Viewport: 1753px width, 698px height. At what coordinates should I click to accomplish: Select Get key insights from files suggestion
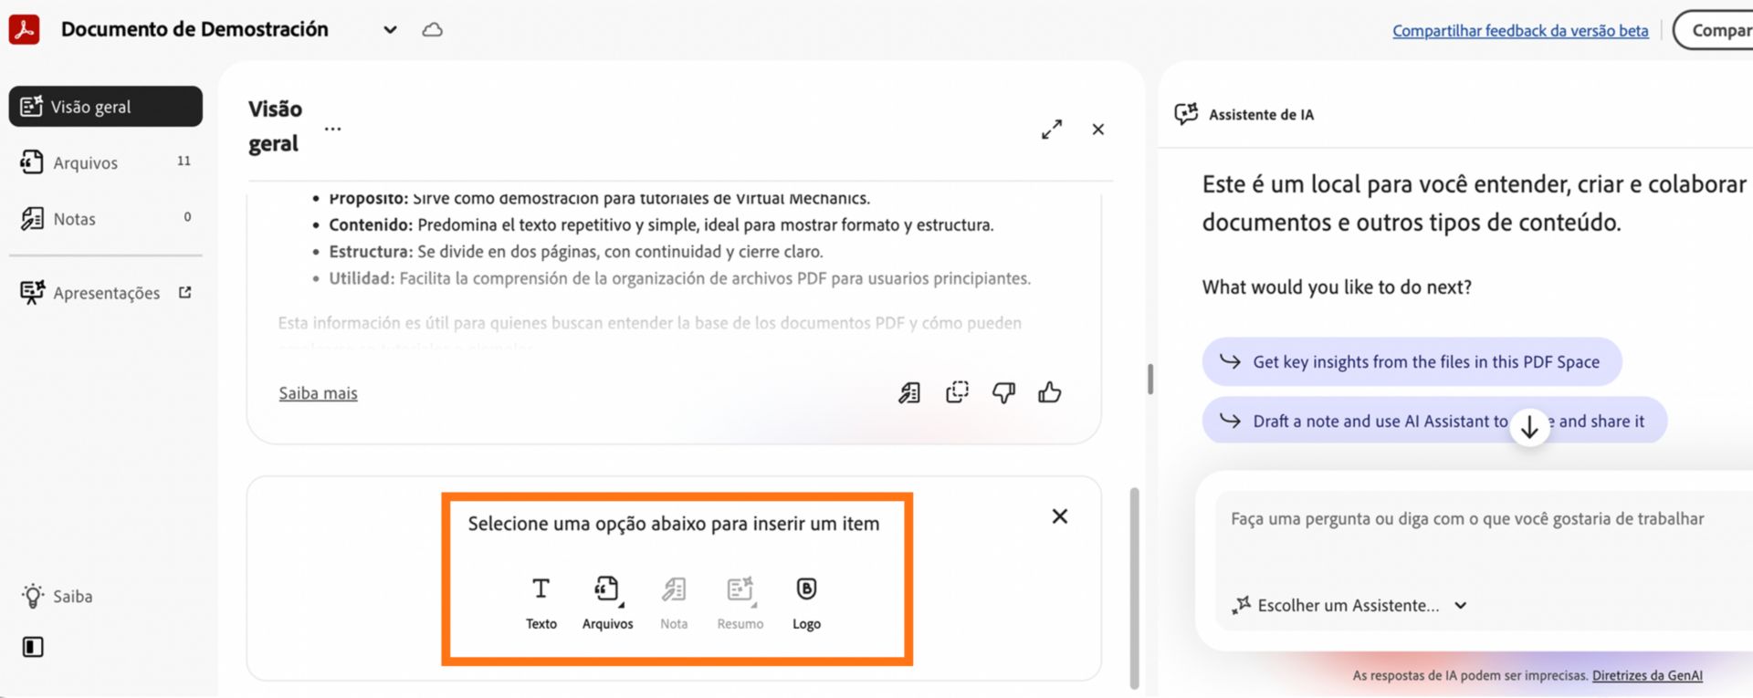(x=1412, y=362)
